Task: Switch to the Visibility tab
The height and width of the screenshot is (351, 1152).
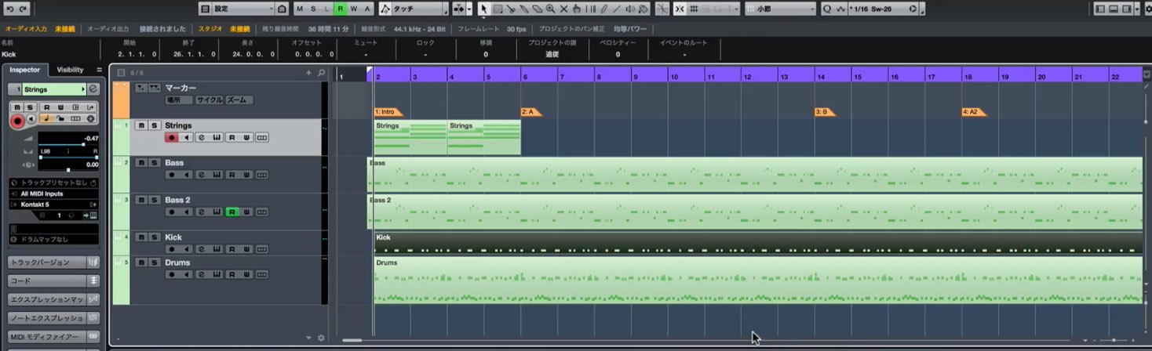Action: click(x=70, y=70)
